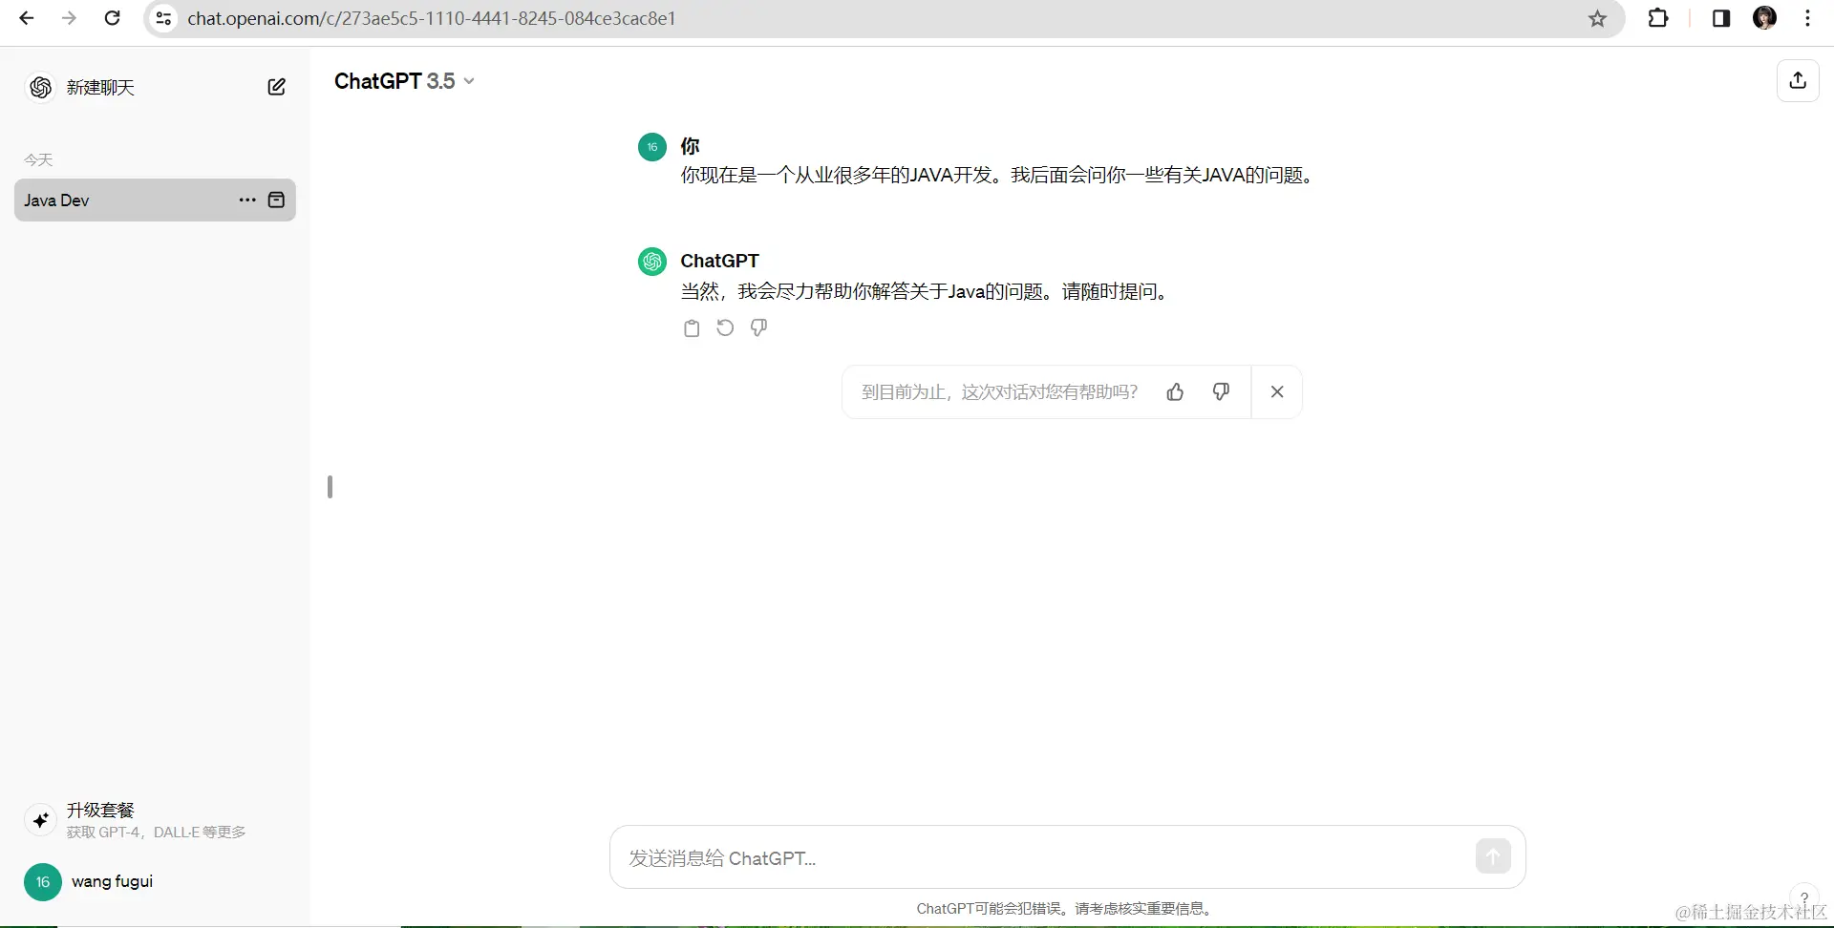The image size is (1834, 928).
Task: Click the 今天 section label
Action: pyautogui.click(x=38, y=159)
